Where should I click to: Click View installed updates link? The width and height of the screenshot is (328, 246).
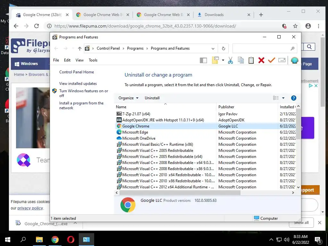78,84
